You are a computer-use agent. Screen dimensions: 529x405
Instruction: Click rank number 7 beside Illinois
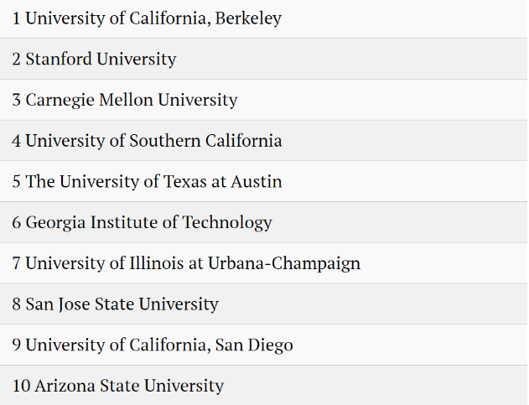pyautogui.click(x=17, y=263)
